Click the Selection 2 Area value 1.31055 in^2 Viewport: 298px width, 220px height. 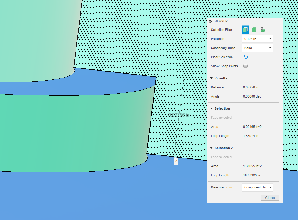coord(252,166)
